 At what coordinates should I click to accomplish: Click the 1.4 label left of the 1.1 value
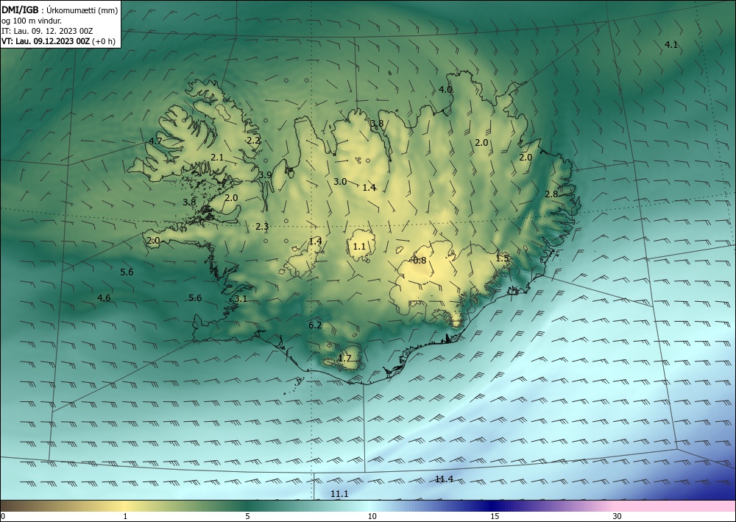[x=315, y=241]
